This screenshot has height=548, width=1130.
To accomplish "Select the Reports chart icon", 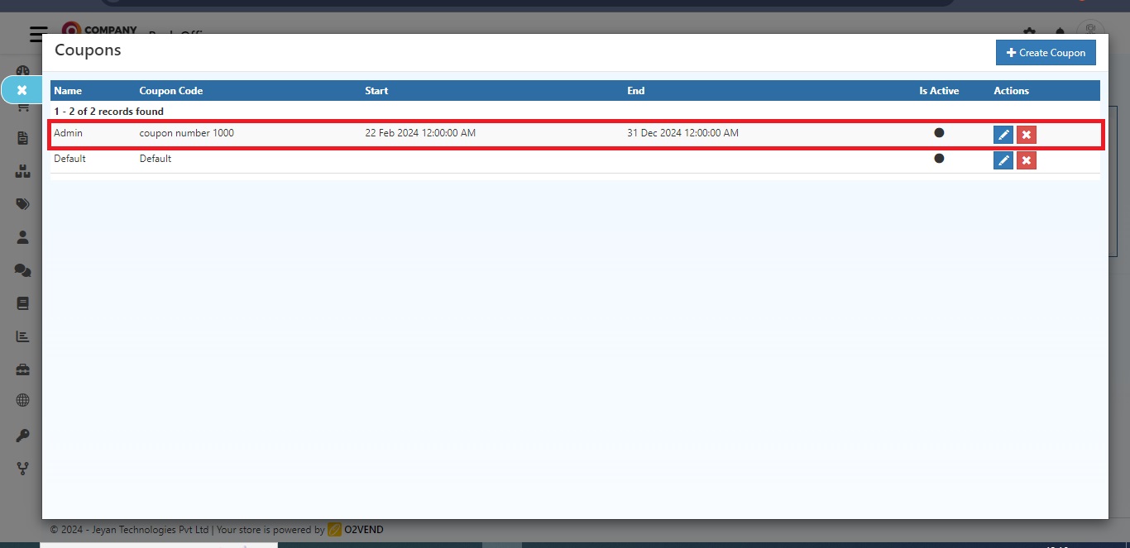I will pyautogui.click(x=22, y=336).
